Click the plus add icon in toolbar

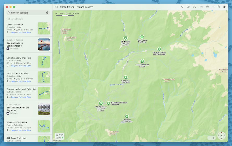(213, 7)
